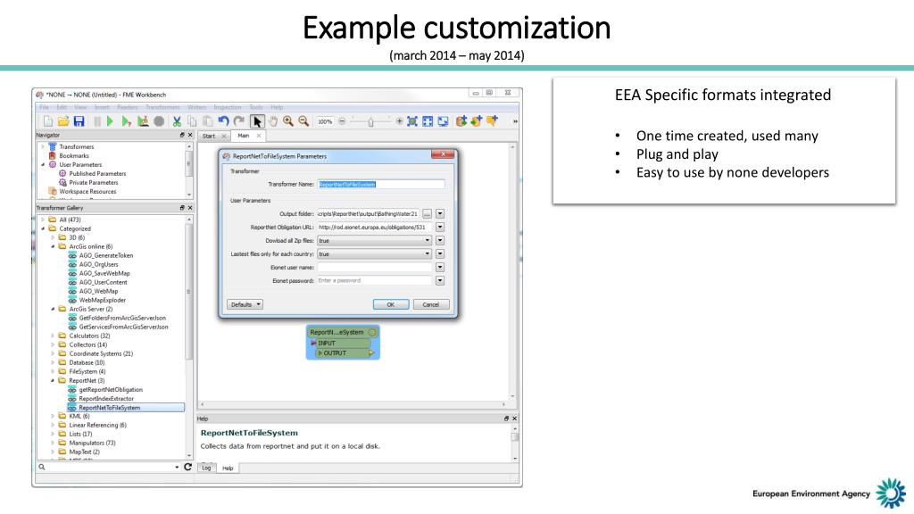Click the Save floppy disk icon
This screenshot has width=914, height=514.
[x=79, y=121]
